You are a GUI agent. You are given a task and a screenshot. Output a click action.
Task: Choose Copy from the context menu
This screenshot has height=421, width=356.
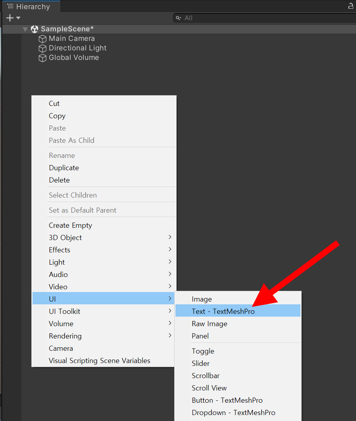(x=104, y=116)
